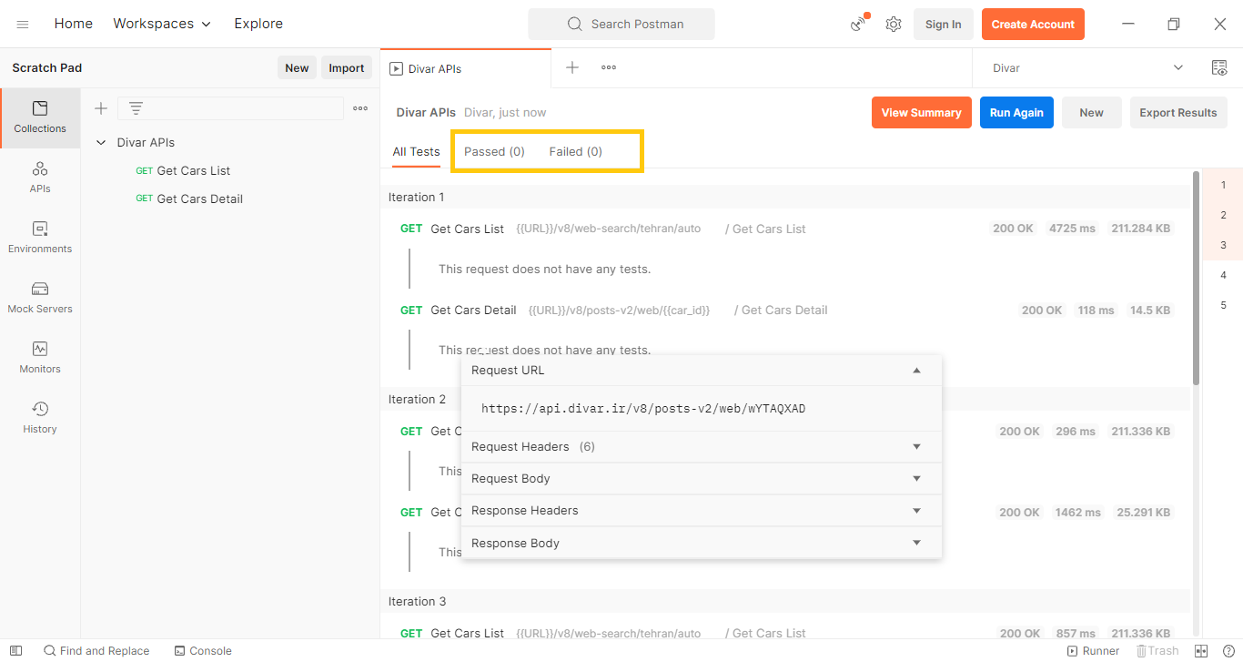Open the environment quick look icon
Screen dimensions: 1243x662
[1219, 68]
